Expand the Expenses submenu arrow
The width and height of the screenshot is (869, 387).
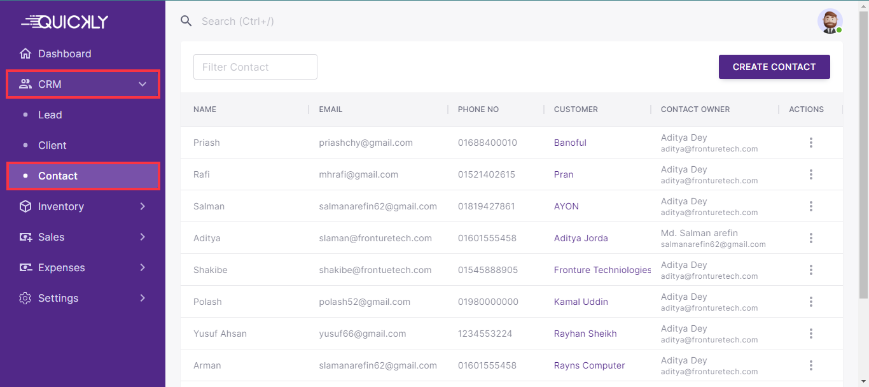tap(143, 267)
